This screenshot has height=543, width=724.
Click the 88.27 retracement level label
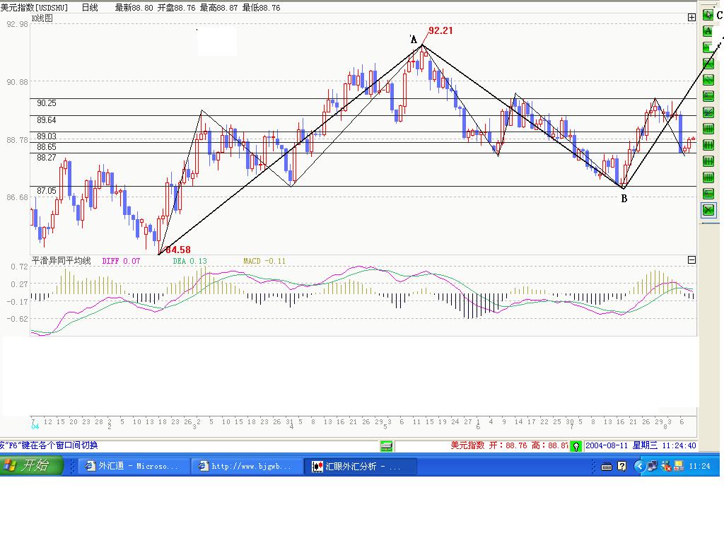pos(47,158)
